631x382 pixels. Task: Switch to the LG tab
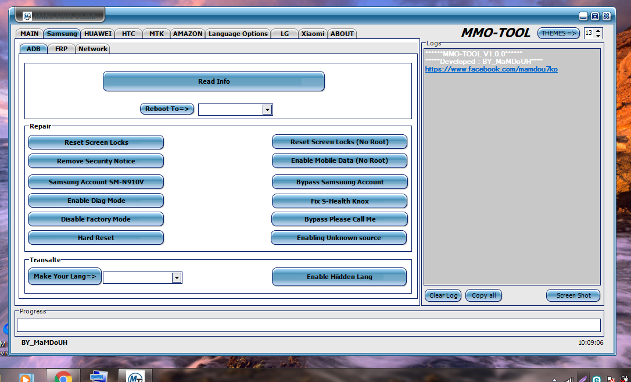(285, 34)
